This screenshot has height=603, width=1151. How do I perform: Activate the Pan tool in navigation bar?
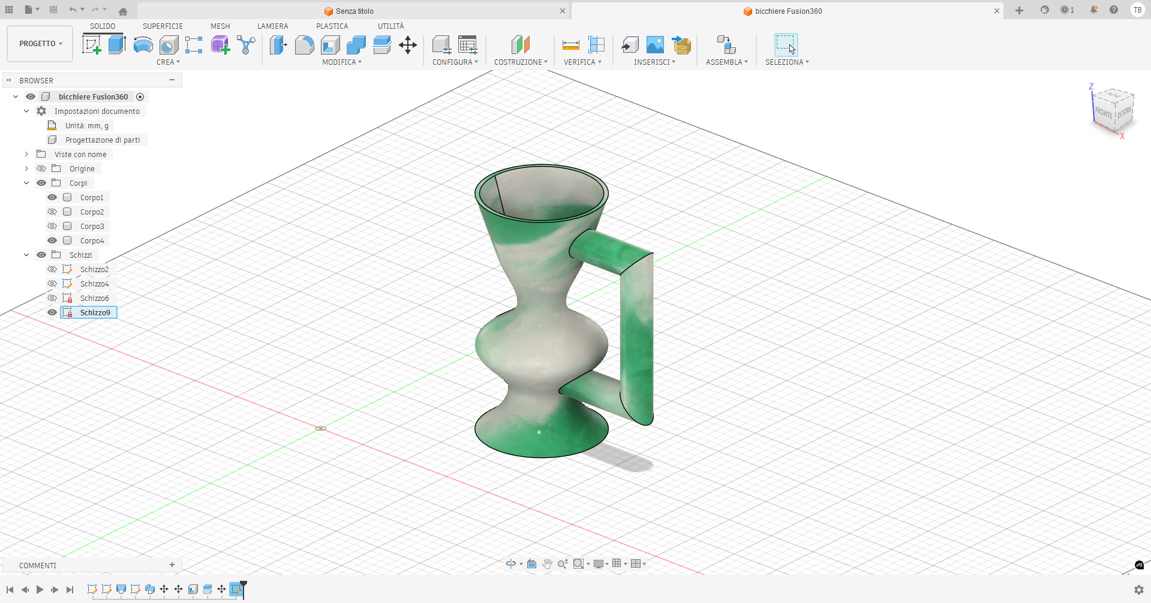546,563
